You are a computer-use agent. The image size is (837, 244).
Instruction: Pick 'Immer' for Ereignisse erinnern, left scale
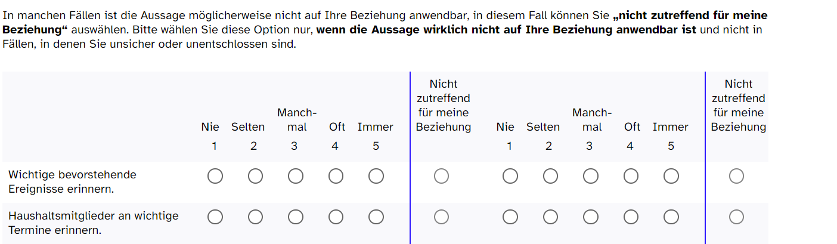[376, 176]
